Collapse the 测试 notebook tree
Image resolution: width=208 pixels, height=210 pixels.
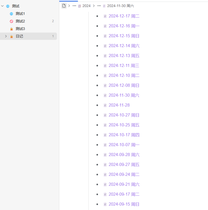pyautogui.click(x=2, y=6)
